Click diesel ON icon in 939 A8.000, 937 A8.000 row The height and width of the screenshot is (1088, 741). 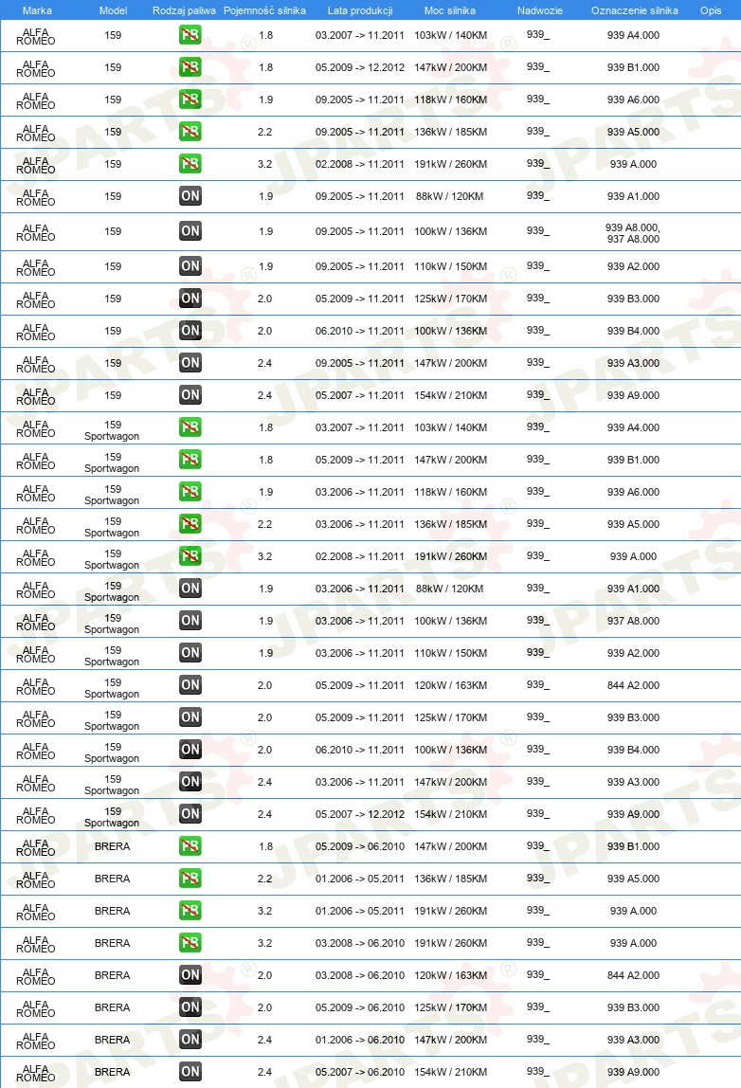click(x=190, y=231)
